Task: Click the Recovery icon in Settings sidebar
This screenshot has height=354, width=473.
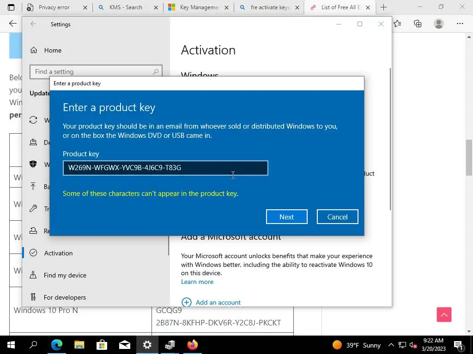Action: tap(33, 230)
